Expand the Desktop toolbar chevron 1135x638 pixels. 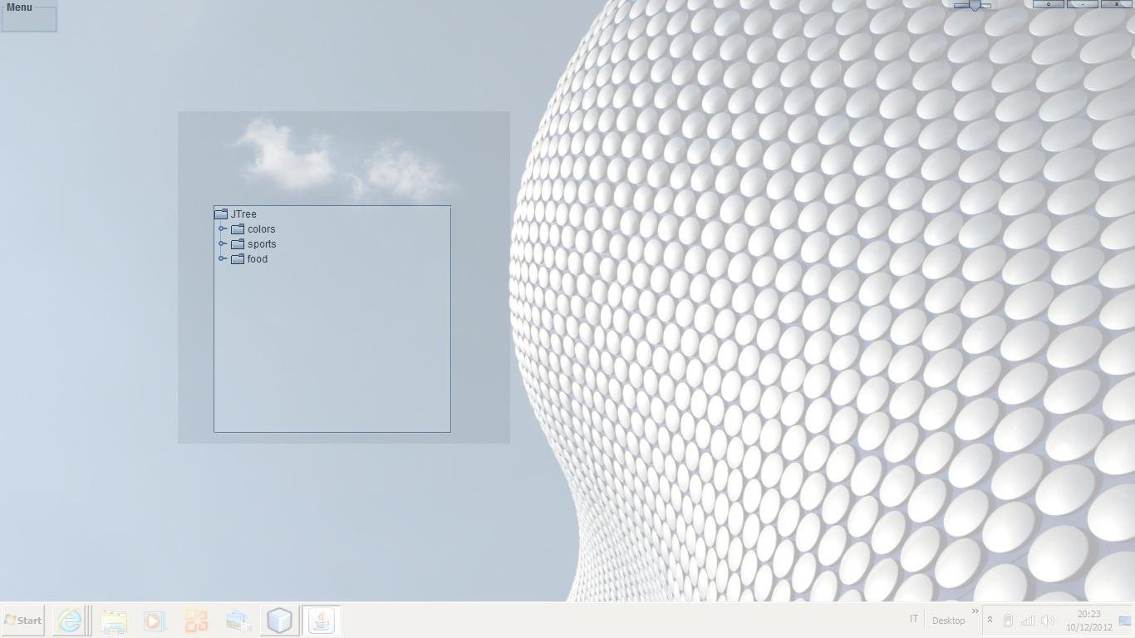coord(975,612)
